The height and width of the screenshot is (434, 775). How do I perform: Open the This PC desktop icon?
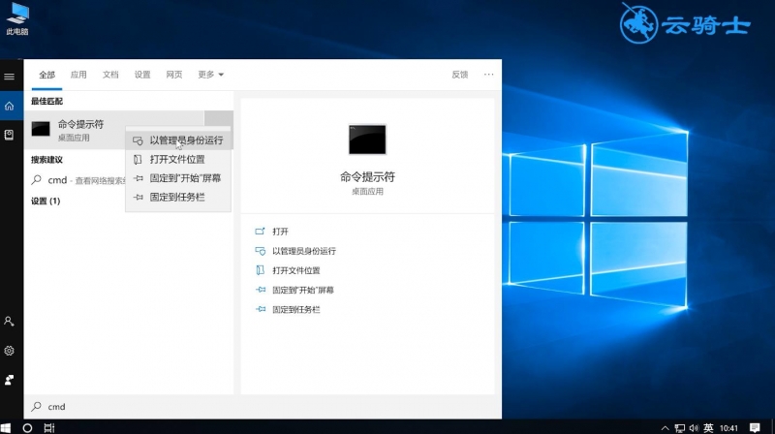pyautogui.click(x=17, y=18)
